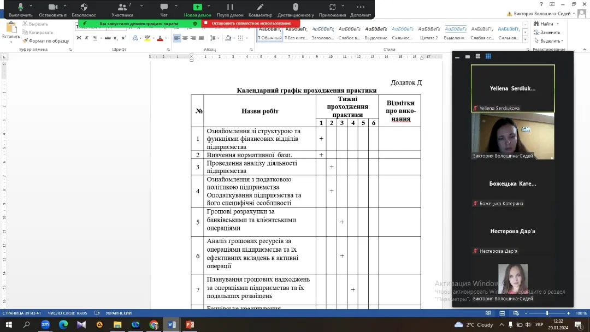
Task: Click the Format Painter button
Action: tap(46, 41)
